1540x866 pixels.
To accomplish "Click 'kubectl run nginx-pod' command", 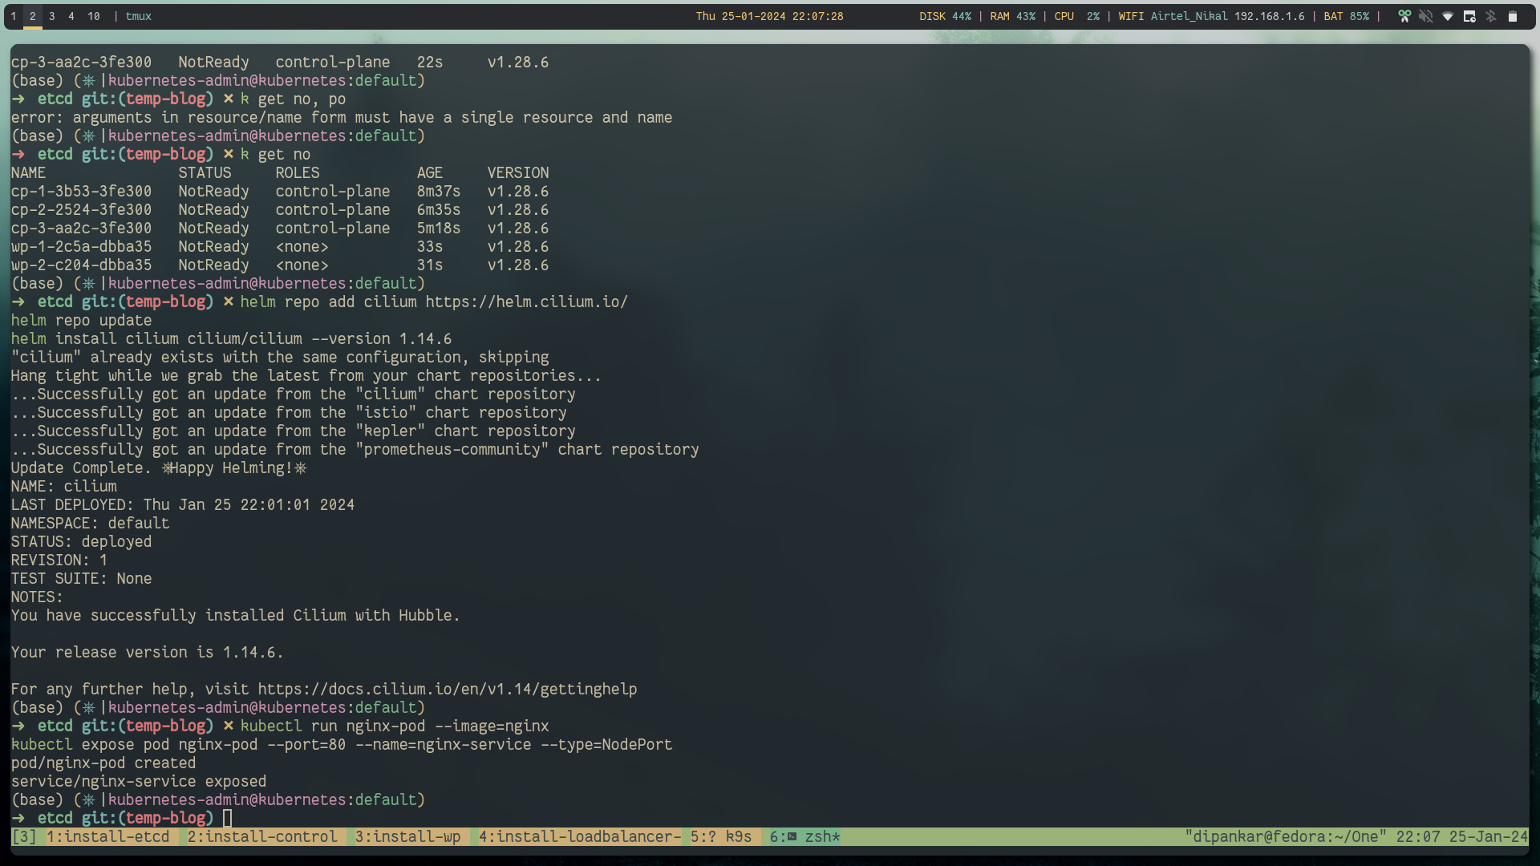I will pyautogui.click(x=395, y=726).
